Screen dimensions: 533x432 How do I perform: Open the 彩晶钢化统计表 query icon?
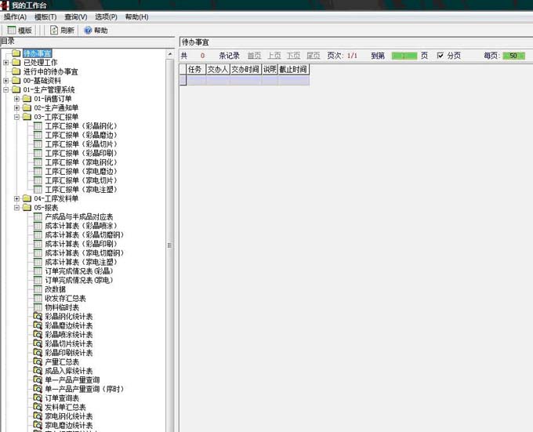(x=38, y=316)
